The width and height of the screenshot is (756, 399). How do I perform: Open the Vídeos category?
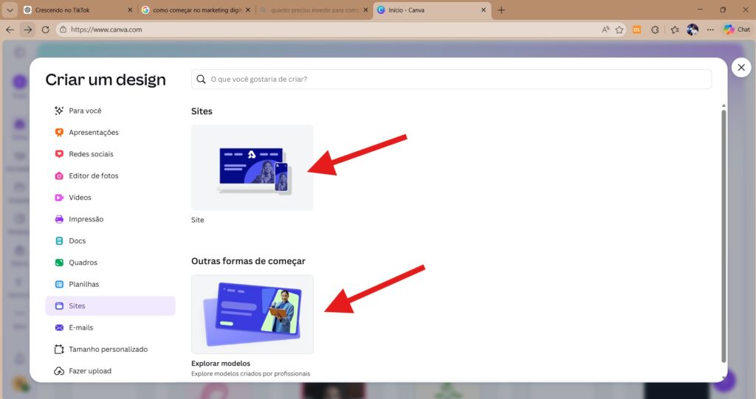coord(110,198)
